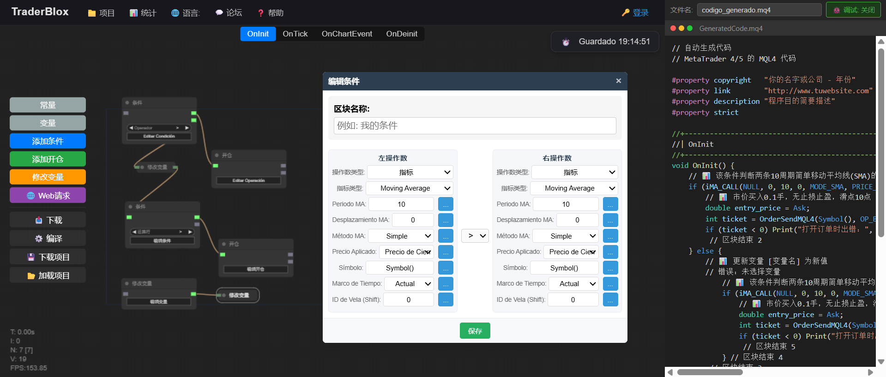This screenshot has width=886, height=377.
Task: Edit left Símbolo field
Action: tap(400, 268)
